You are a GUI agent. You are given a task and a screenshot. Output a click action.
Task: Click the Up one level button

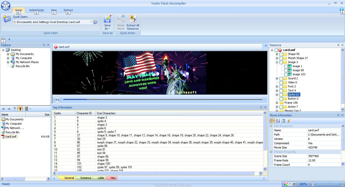click(20, 109)
